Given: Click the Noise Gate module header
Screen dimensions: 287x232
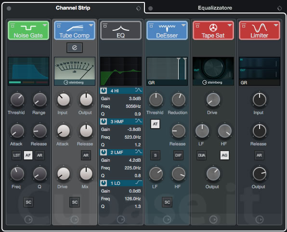Looking at the screenshot, I should click(x=28, y=30).
